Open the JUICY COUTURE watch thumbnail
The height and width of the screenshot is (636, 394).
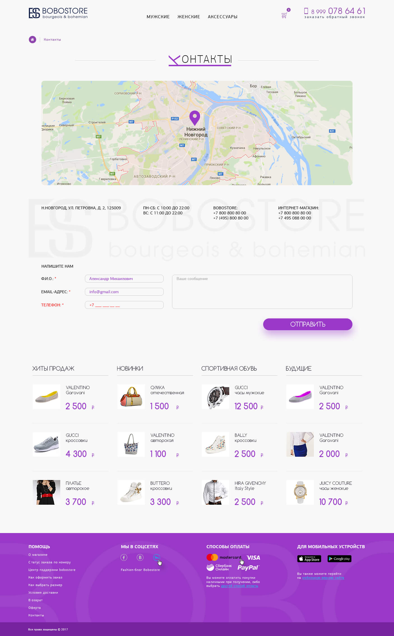point(300,492)
